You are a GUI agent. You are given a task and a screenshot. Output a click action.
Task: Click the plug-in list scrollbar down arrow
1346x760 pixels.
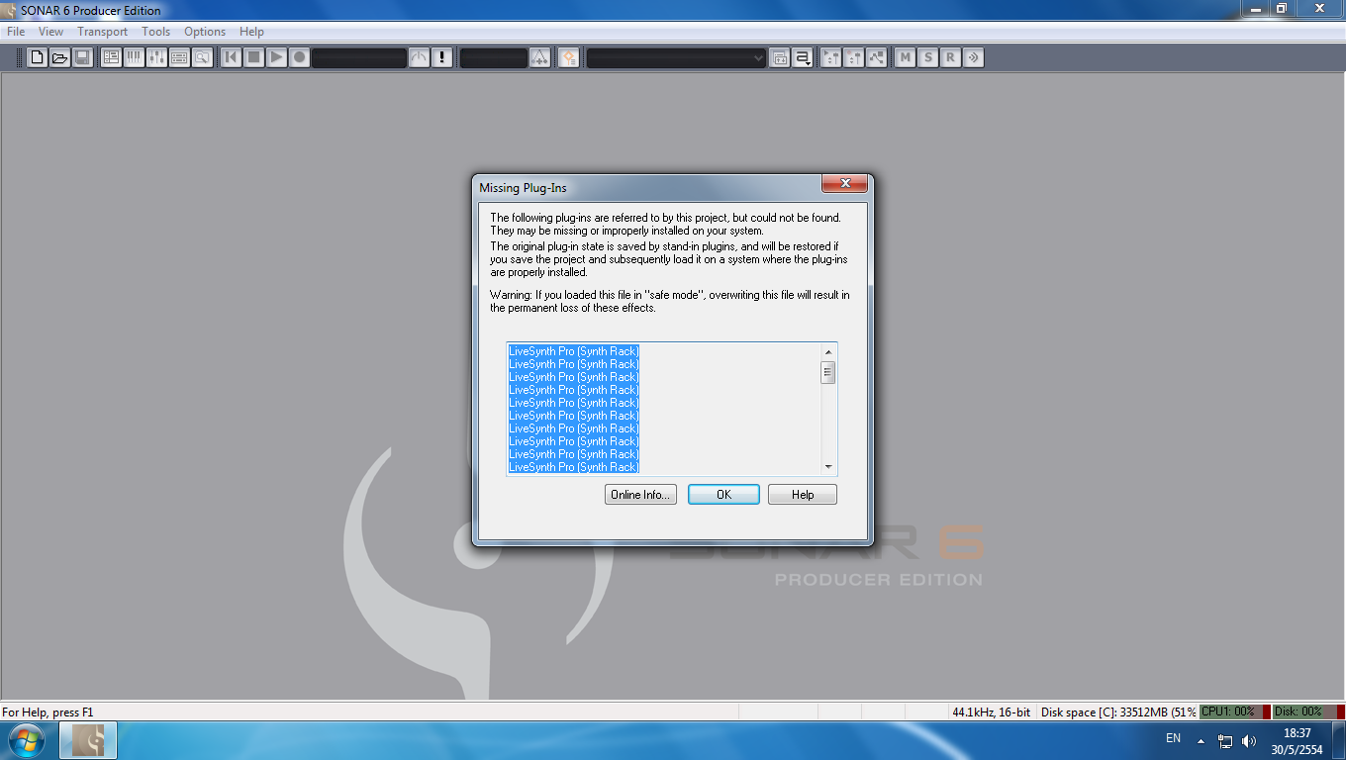click(x=828, y=467)
